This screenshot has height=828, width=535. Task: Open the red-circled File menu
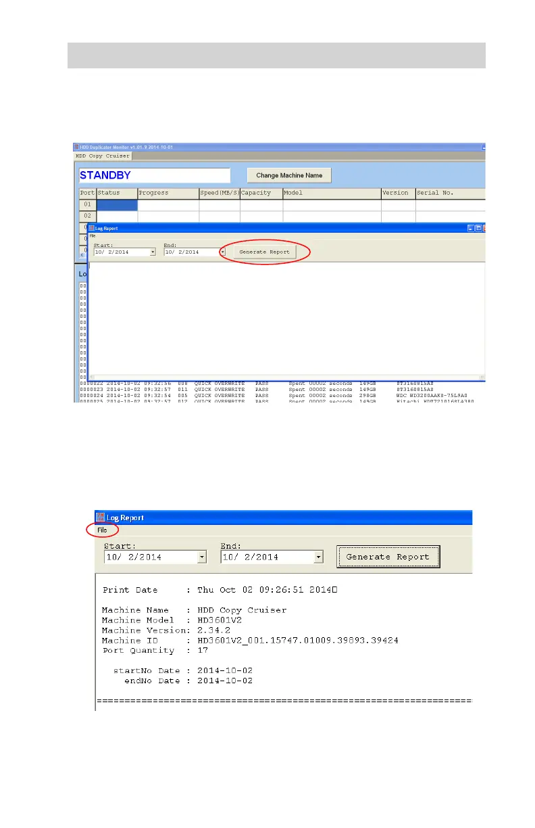coord(102,530)
